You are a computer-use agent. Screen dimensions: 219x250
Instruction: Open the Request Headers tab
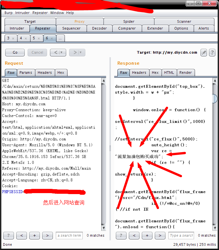click(x=45, y=73)
